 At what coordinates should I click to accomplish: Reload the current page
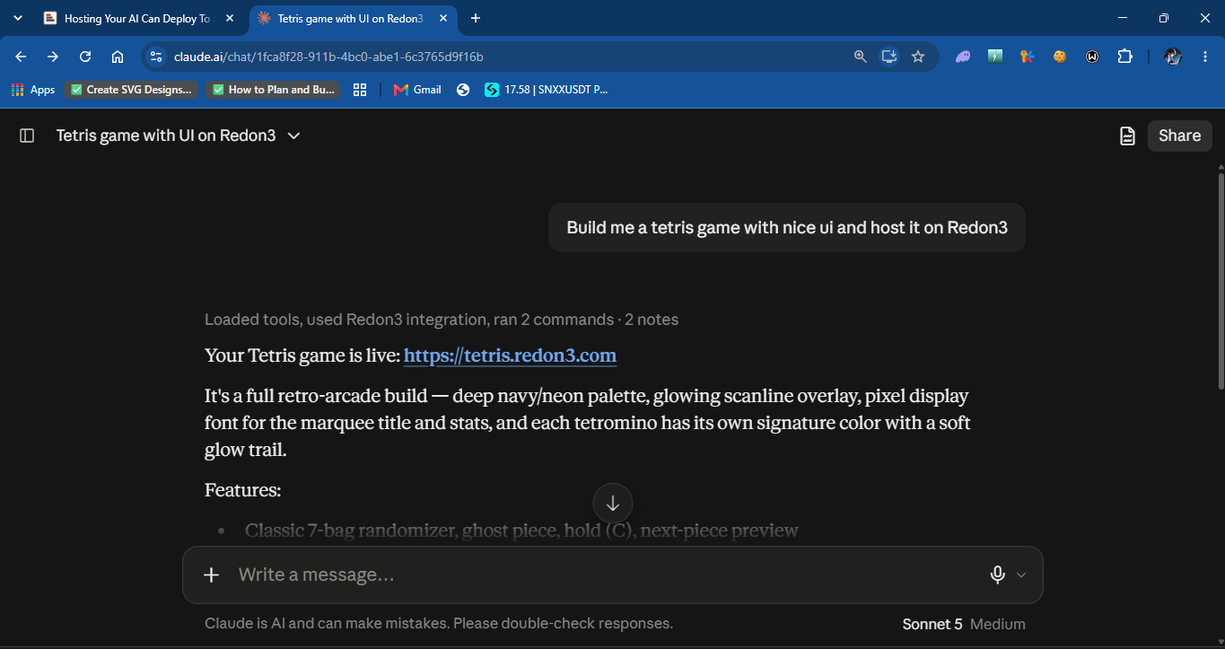(x=85, y=57)
